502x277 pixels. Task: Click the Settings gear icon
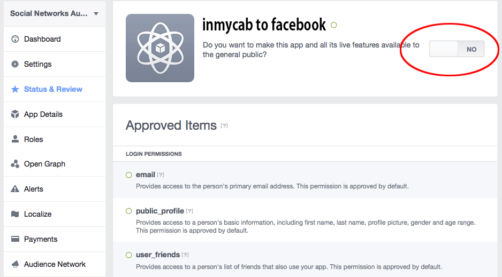[x=15, y=64]
